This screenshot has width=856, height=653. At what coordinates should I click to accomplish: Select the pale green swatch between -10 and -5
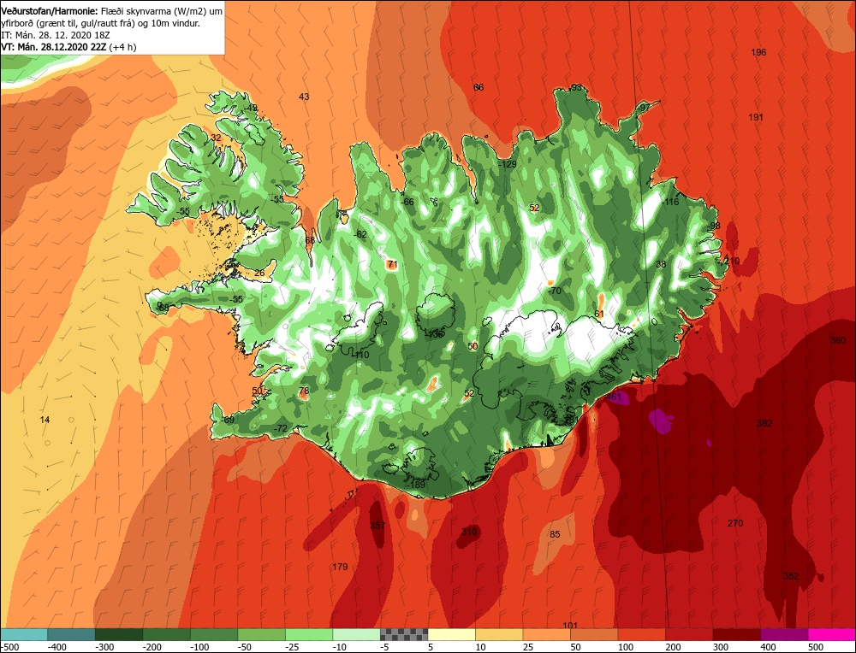pos(356,634)
